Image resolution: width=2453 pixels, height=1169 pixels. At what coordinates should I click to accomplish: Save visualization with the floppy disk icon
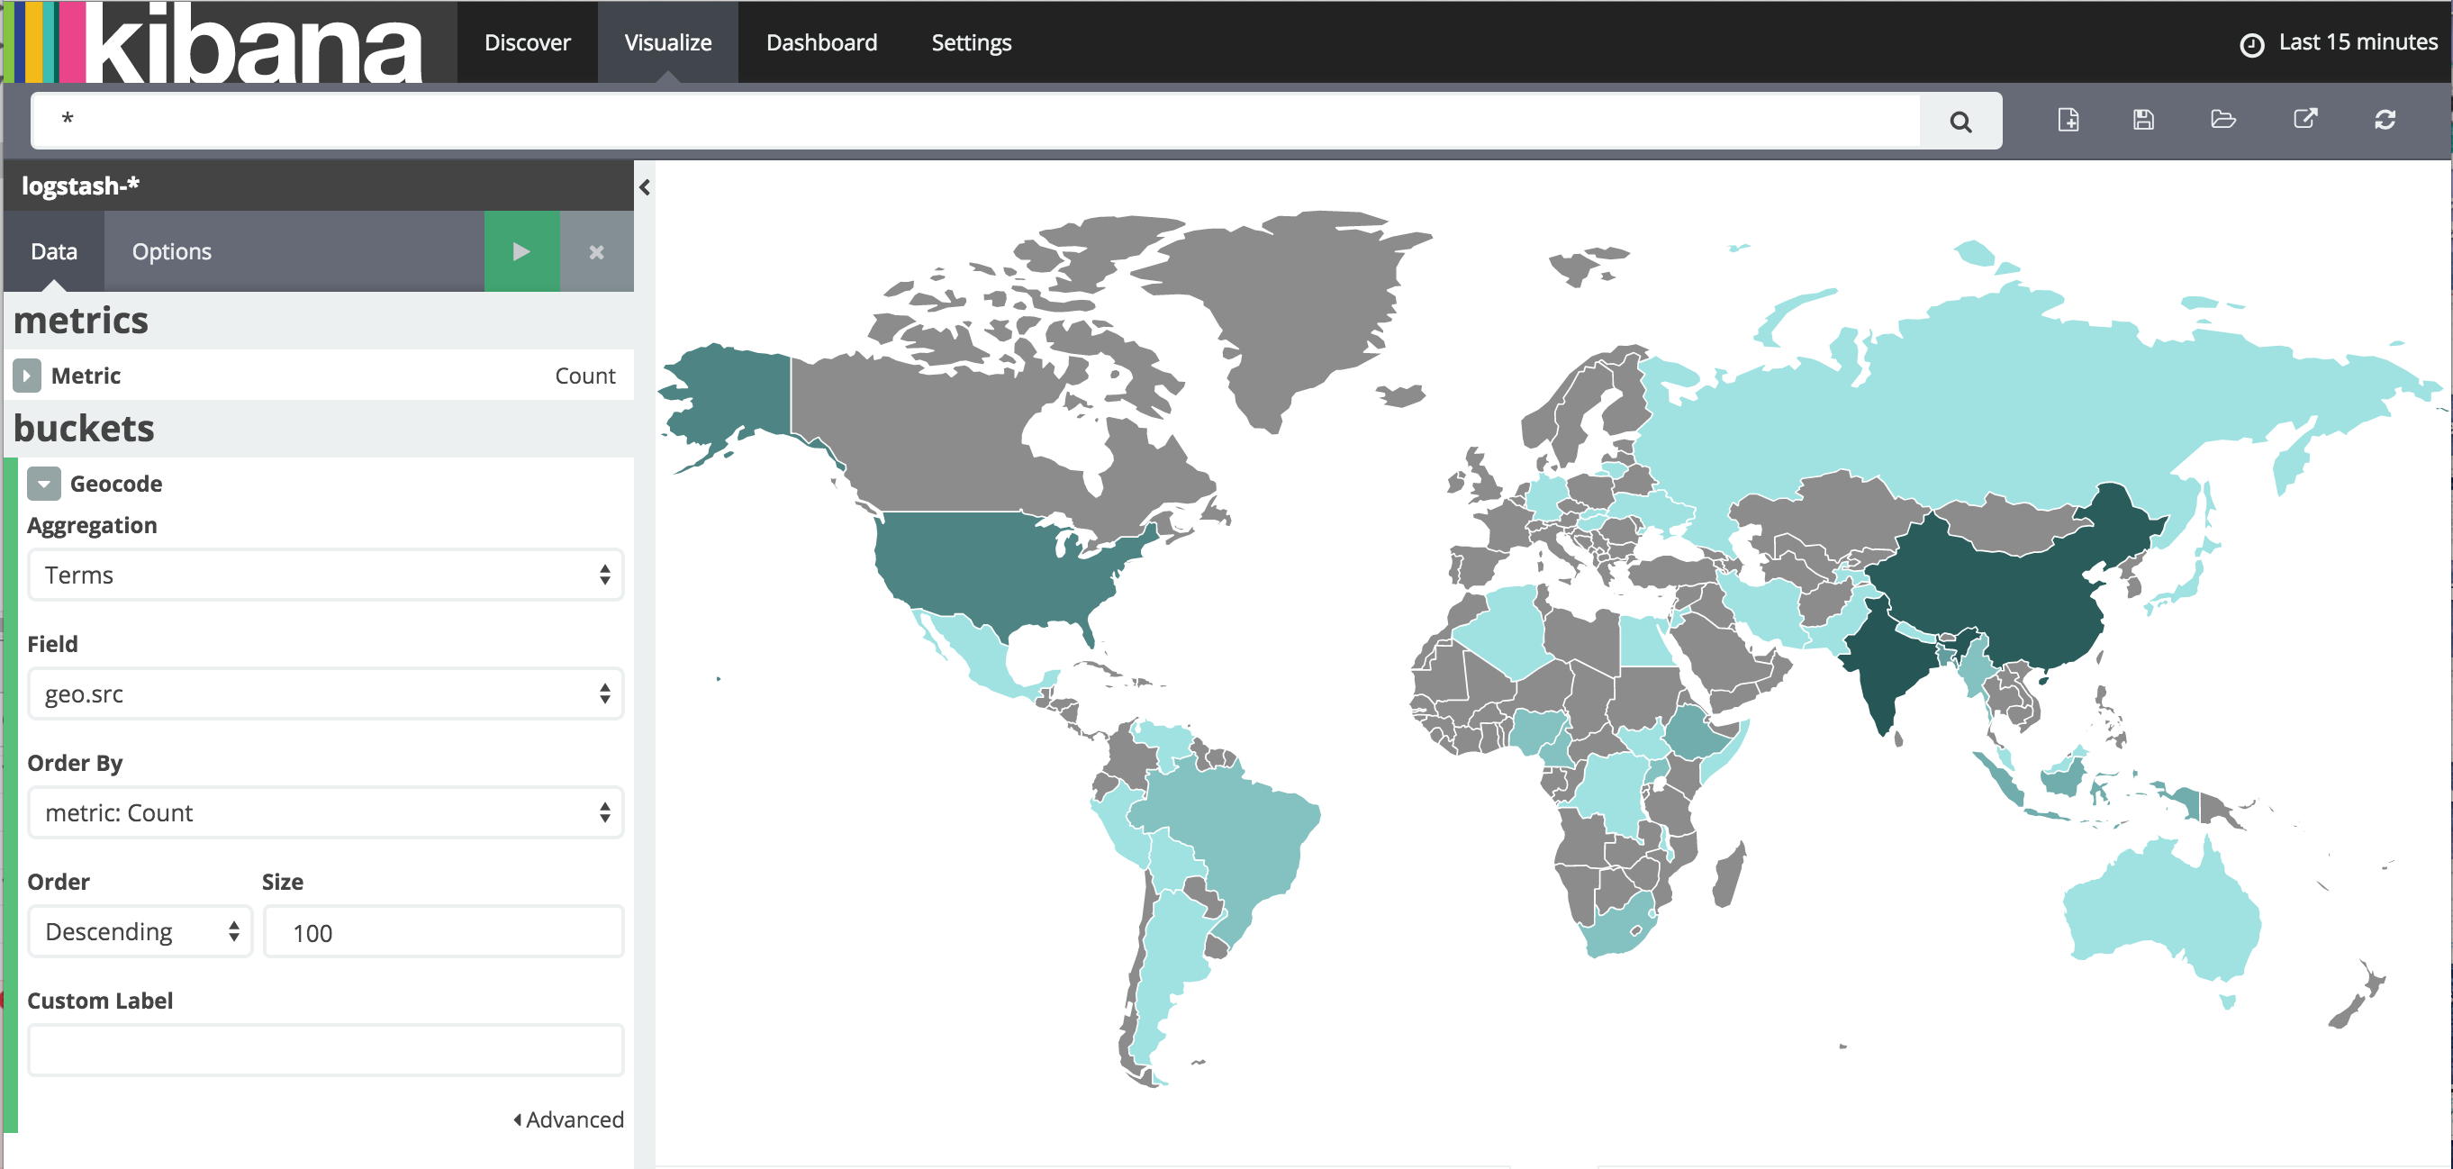coord(2143,120)
